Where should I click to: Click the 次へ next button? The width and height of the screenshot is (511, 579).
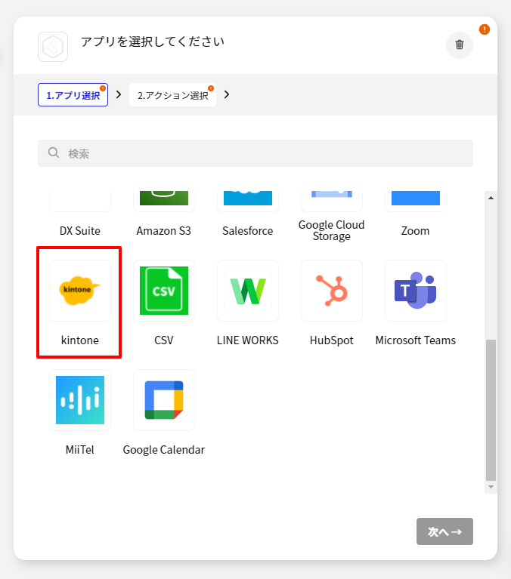tap(444, 531)
